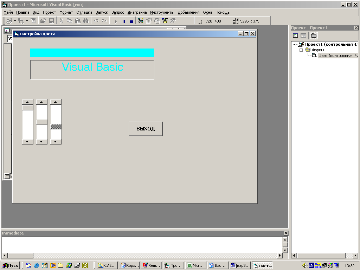Open Internet Explorer quick launch icon
The height and width of the screenshot is (270, 360).
[x=36, y=266]
